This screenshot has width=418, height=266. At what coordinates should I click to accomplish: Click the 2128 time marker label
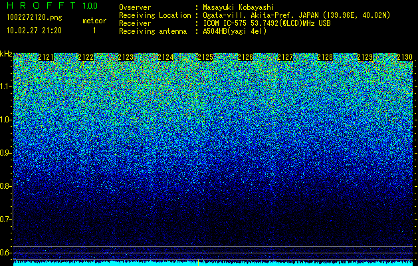pyautogui.click(x=325, y=57)
